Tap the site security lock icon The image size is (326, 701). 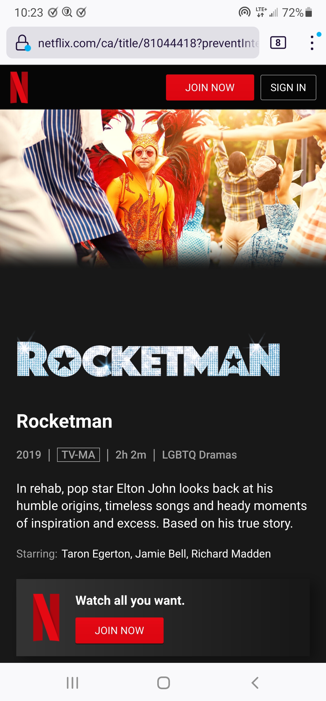coord(23,43)
